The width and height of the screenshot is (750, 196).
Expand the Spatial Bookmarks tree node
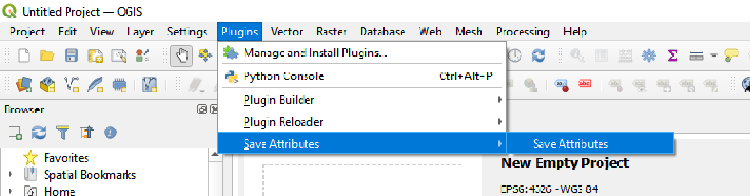coord(11,174)
